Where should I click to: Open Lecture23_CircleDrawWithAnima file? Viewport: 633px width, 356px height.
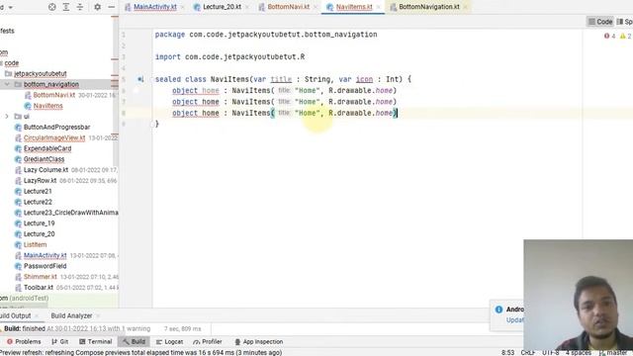tap(70, 213)
